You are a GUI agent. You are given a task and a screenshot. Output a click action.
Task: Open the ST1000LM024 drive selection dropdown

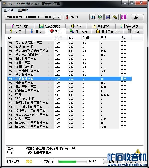coord(33,17)
